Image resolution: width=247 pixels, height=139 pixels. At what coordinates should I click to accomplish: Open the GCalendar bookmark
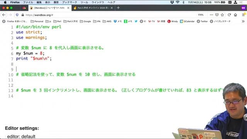(x=187, y=21)
